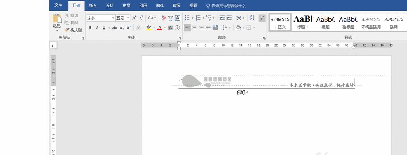Screen dimensions: 407x155
Task: Switch to the 邮件 (Mailings) tab
Action: [160, 5]
